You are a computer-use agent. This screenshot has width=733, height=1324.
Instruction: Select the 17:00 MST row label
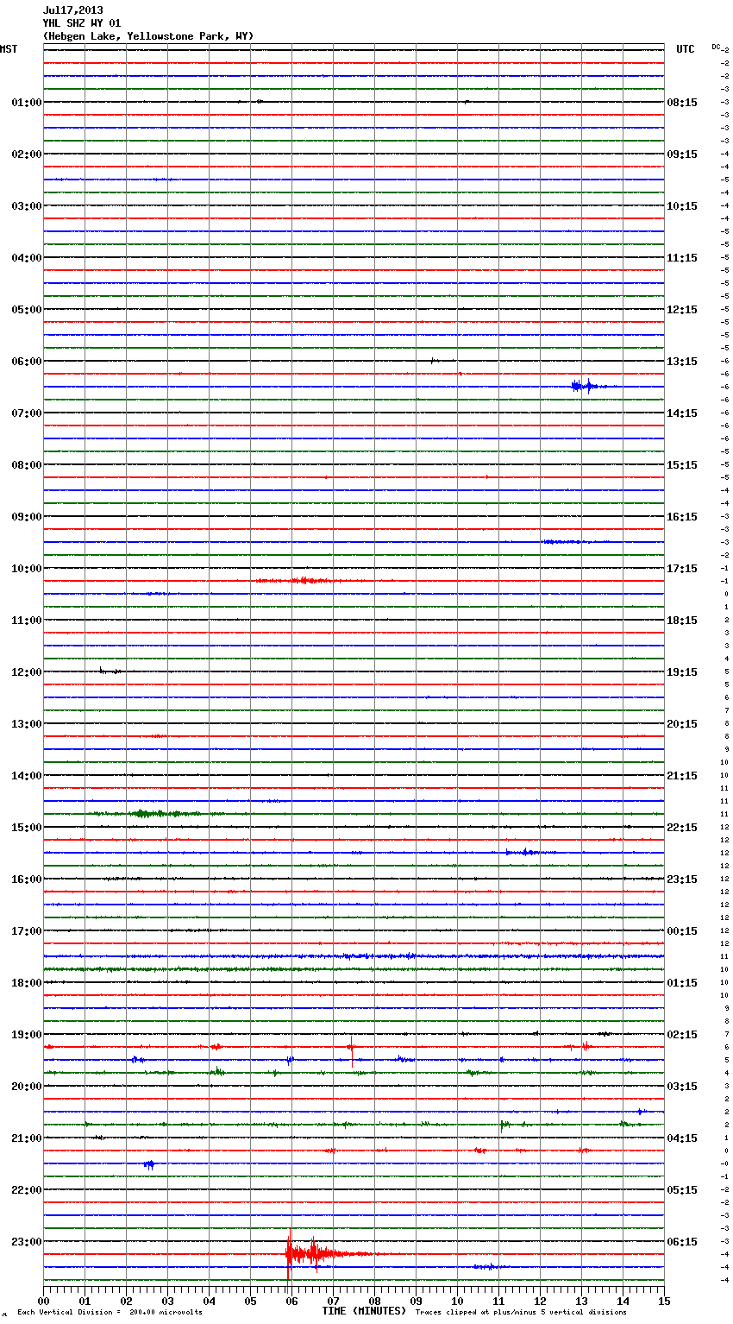[x=27, y=931]
